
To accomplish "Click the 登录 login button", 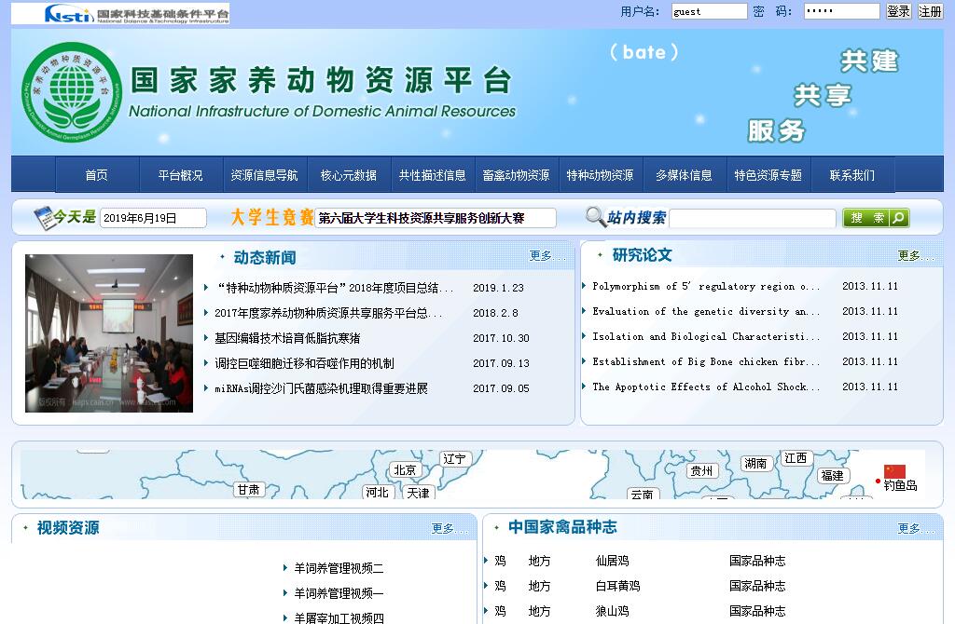I will coord(898,11).
